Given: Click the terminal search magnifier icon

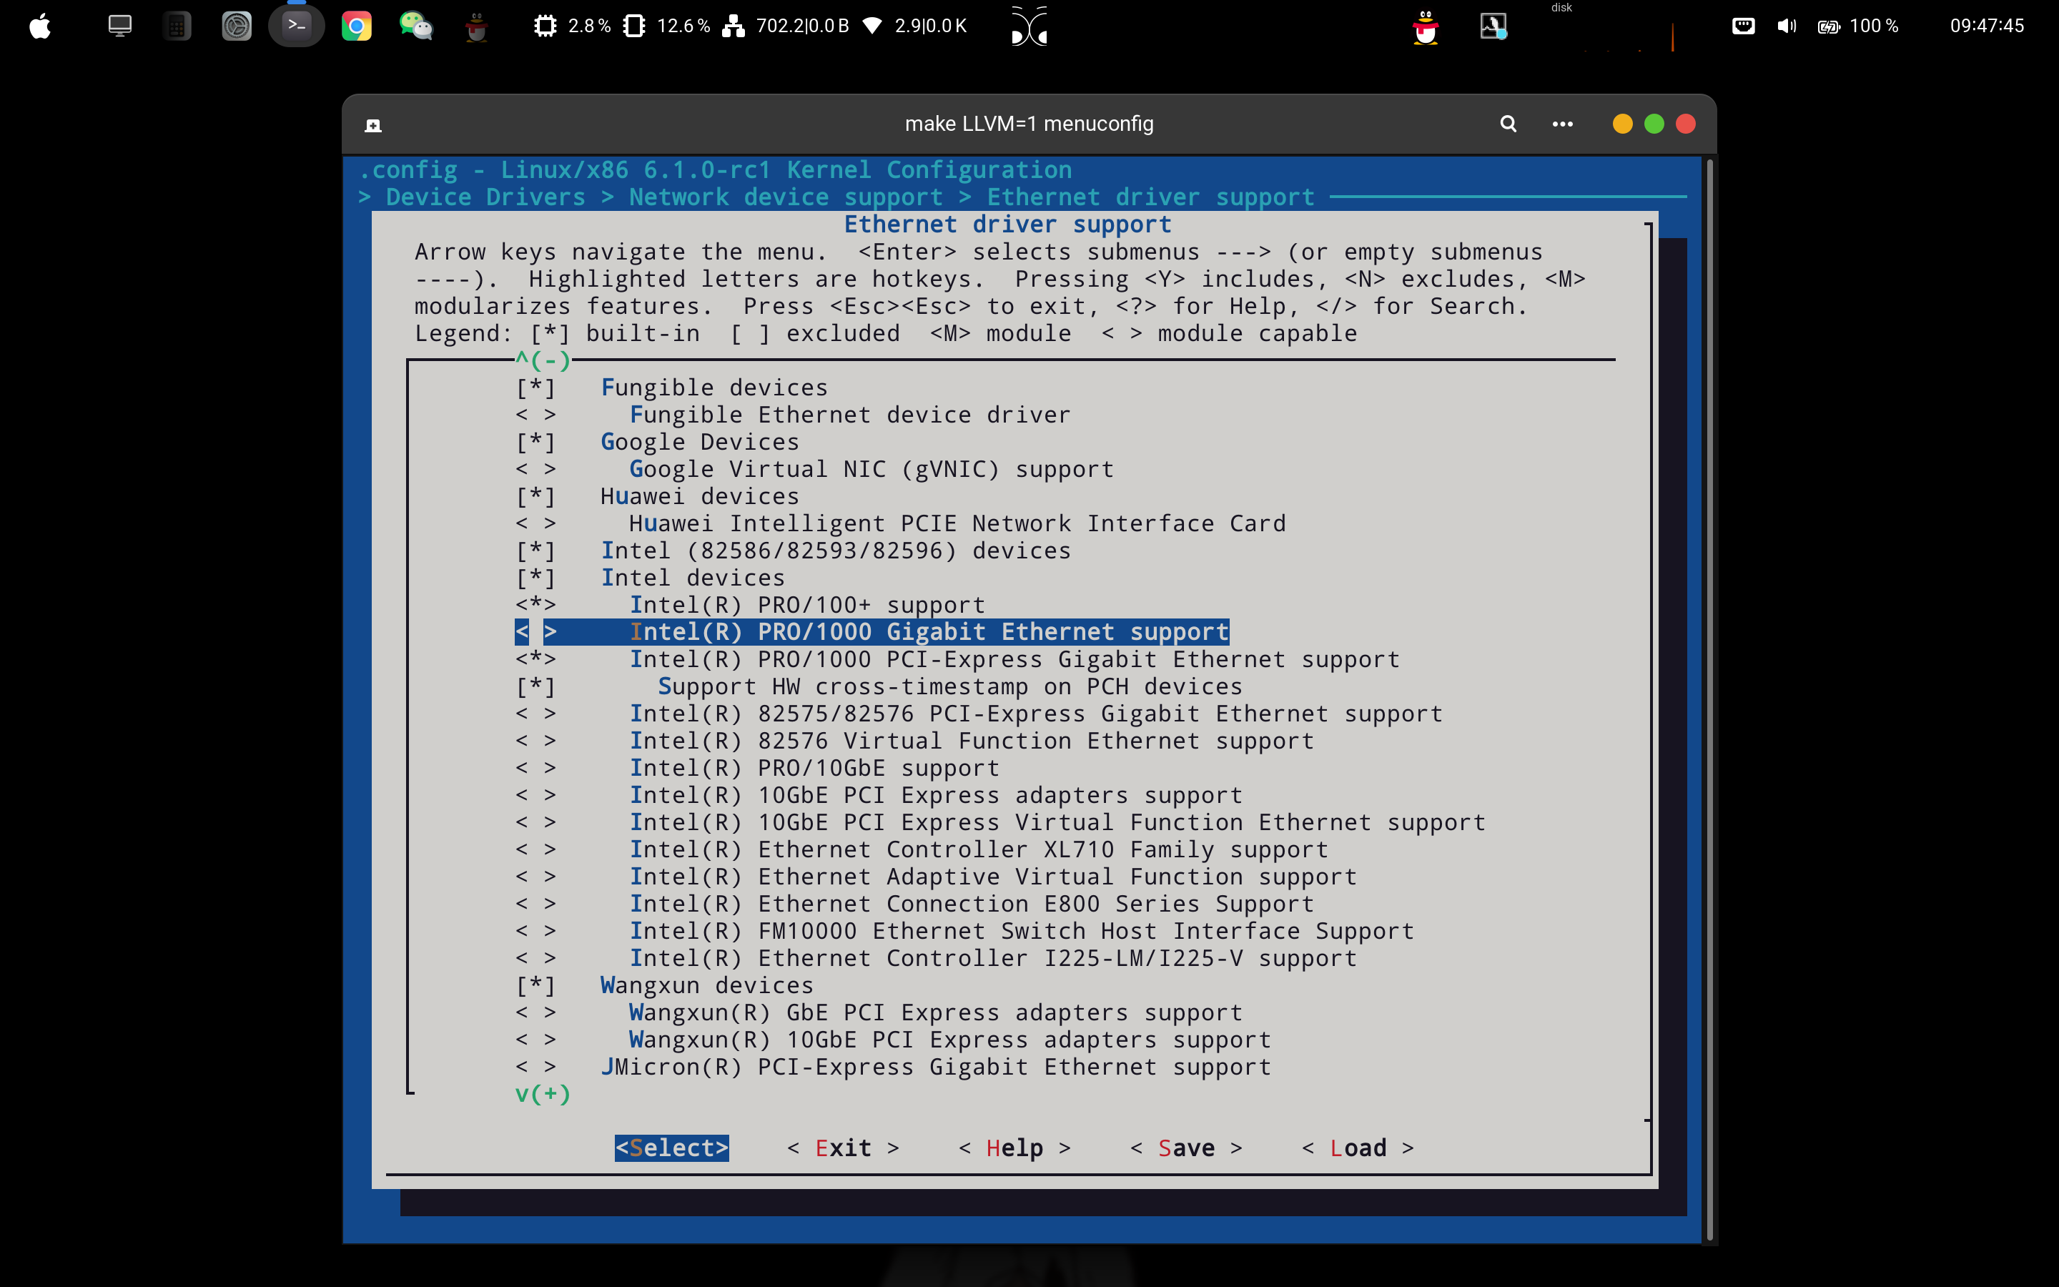Looking at the screenshot, I should 1508,124.
